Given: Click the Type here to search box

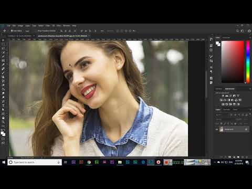Looking at the screenshot, I should (x=35, y=162).
